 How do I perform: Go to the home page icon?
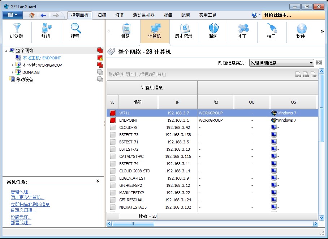pyautogui.click(x=32, y=15)
